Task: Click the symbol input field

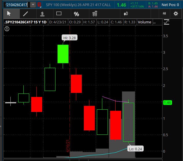Action: coord(17,5)
